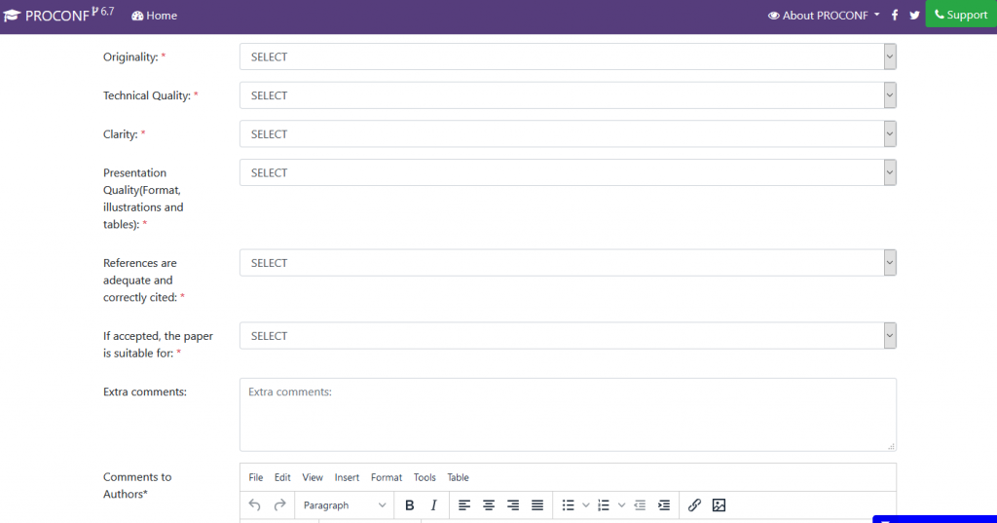Open the Format menu in editor
The width and height of the screenshot is (997, 523).
[x=386, y=477]
